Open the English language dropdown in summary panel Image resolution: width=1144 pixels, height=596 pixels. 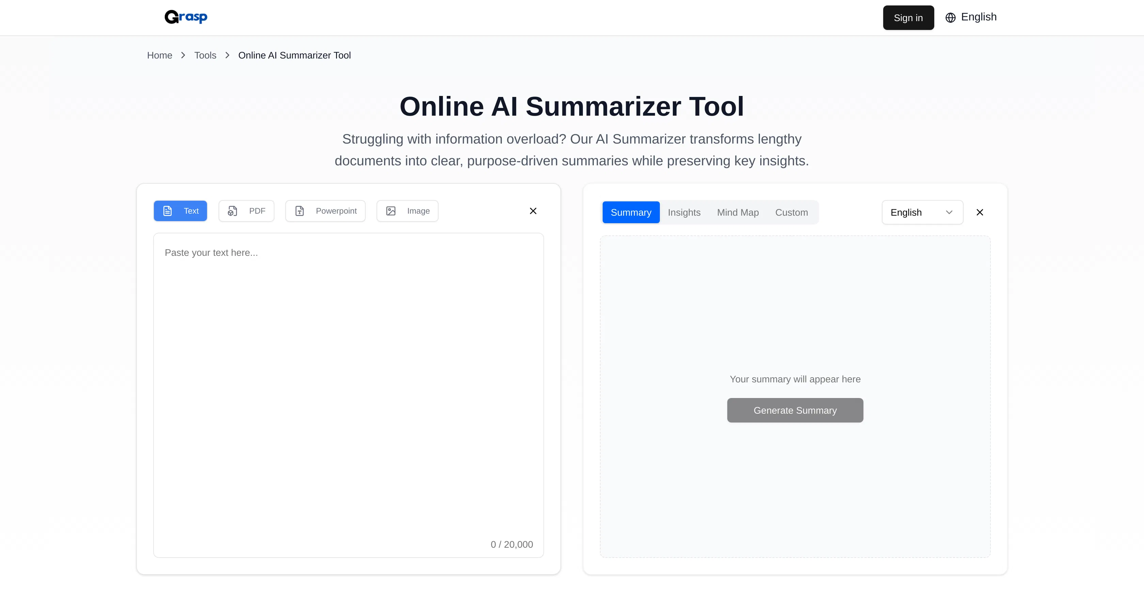tap(922, 212)
